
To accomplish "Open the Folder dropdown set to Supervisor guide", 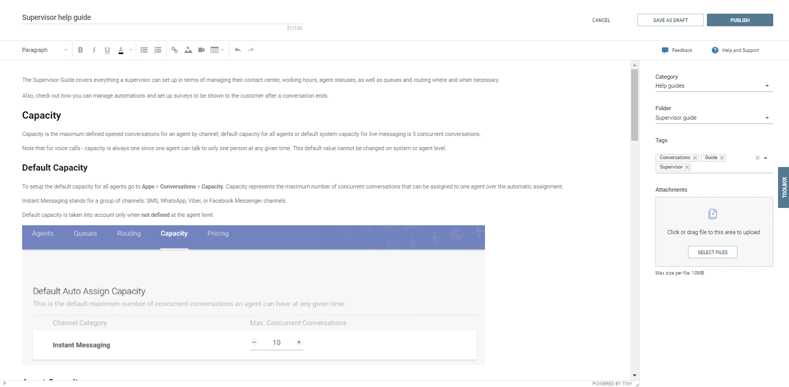I will click(x=714, y=118).
